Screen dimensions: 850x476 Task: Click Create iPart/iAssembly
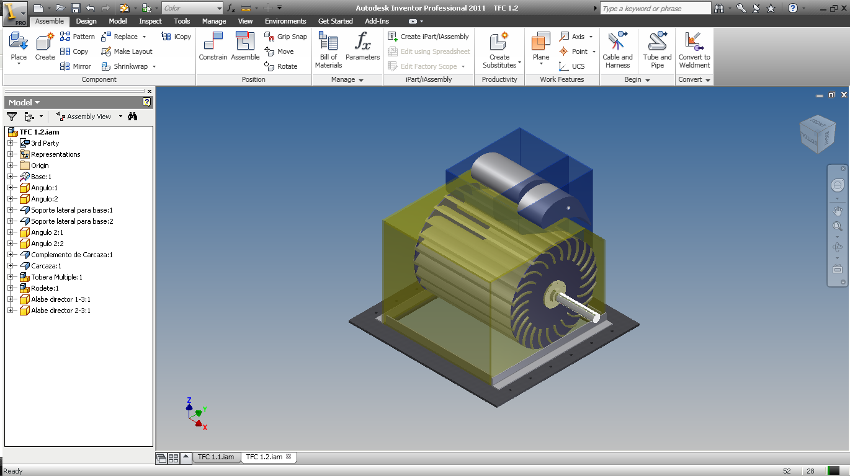coord(429,37)
